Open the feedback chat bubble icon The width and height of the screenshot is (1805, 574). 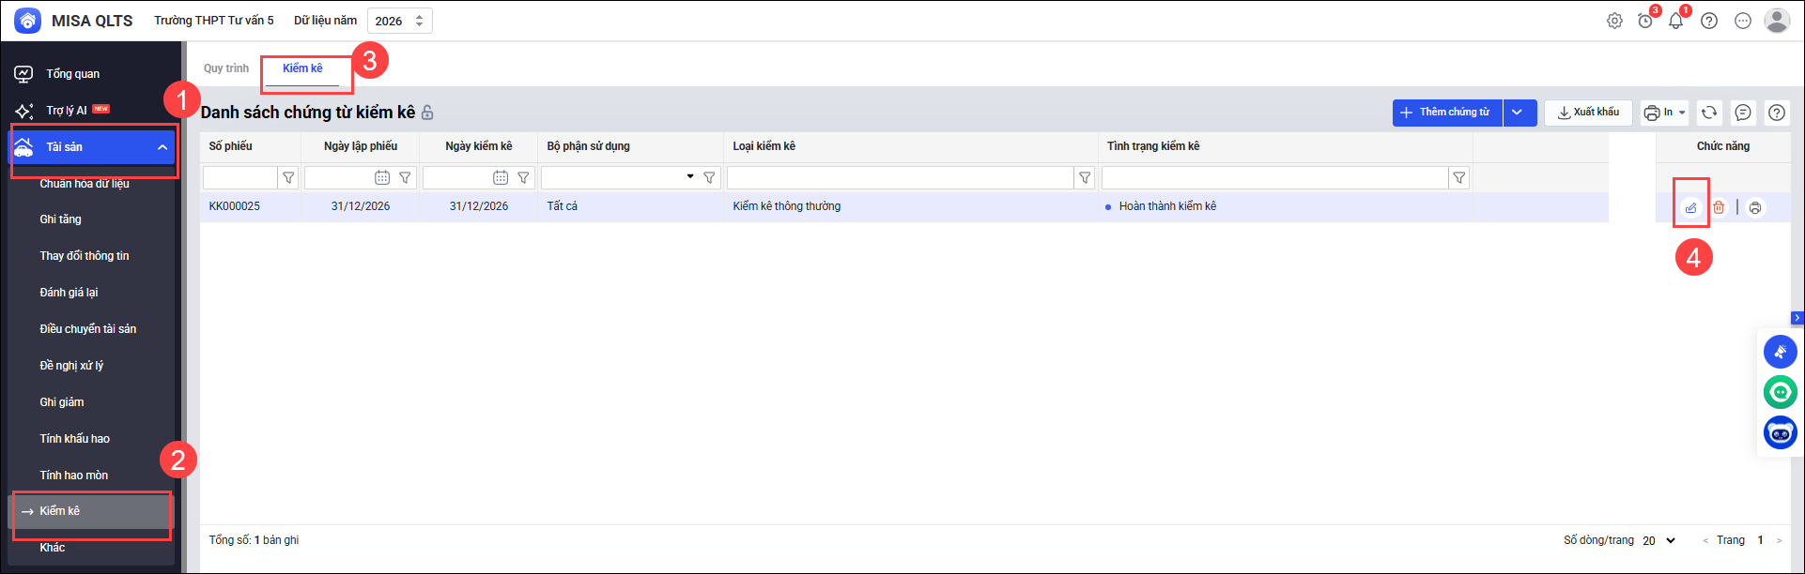pos(1743,113)
